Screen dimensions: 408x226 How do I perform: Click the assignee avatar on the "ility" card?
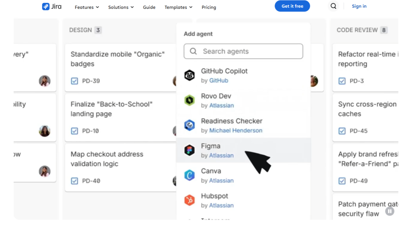[45, 131]
